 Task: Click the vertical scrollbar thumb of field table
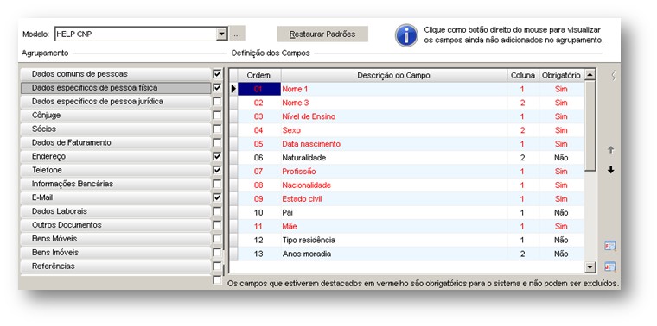click(x=590, y=125)
